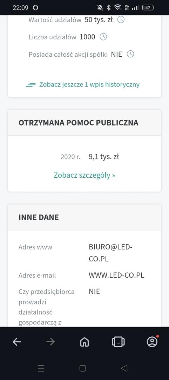Tap the lines icon beside historical entry link

pos(31,85)
